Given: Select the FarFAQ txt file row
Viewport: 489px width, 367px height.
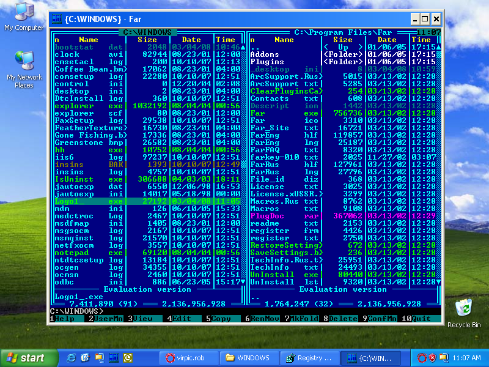Looking at the screenshot, I should 344,150.
